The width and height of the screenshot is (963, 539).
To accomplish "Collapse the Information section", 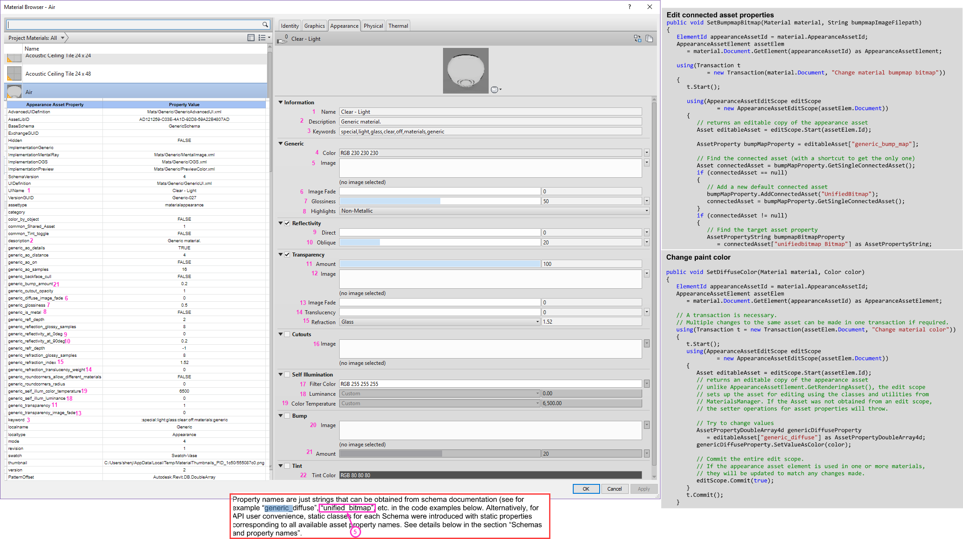I will (281, 103).
